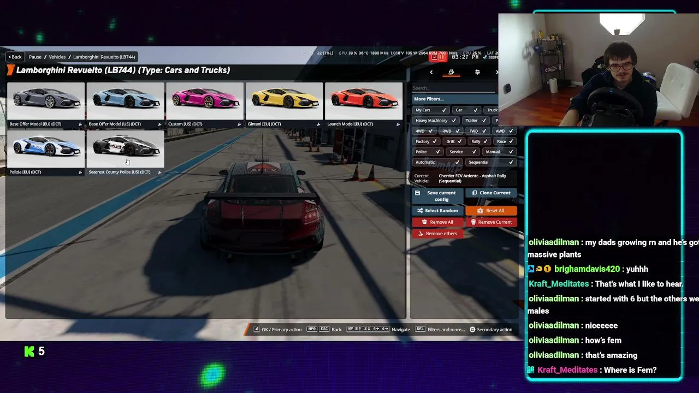Go to previous panel tab with left arrow
This screenshot has height=393, width=699.
pos(431,72)
